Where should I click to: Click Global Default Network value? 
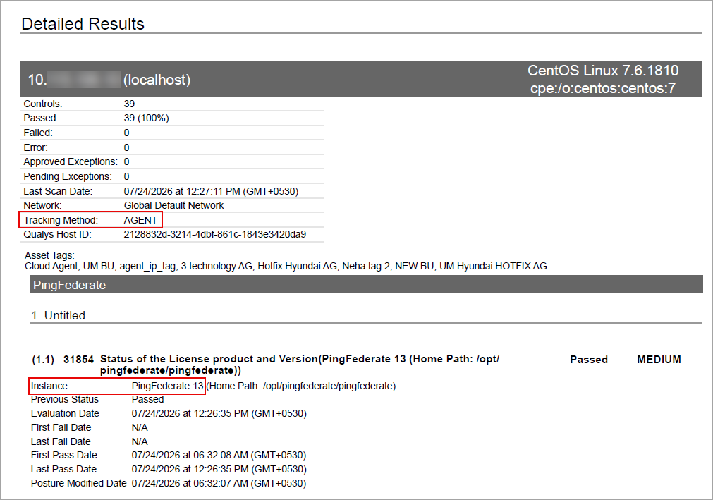173,205
